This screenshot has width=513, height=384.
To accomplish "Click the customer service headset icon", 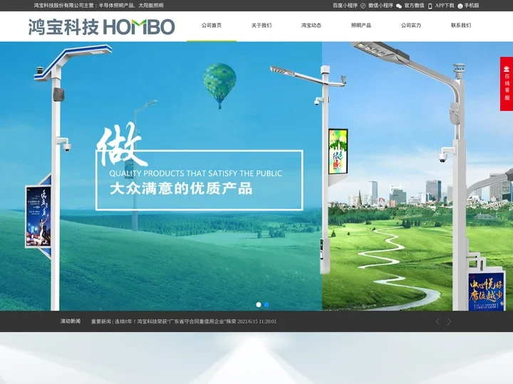I will tap(507, 68).
